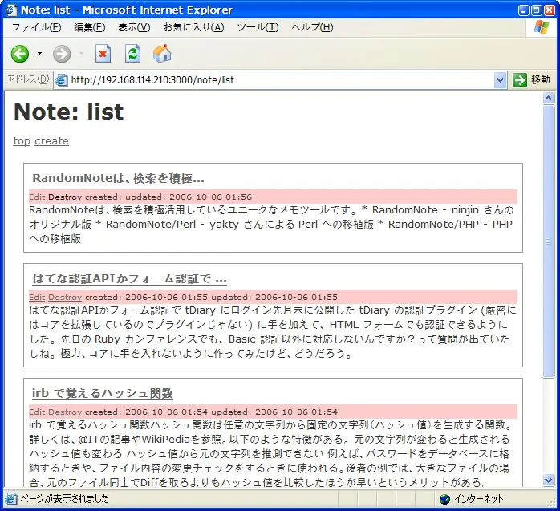Open the ファイル(F) menu
The width and height of the screenshot is (560, 511).
point(36,27)
